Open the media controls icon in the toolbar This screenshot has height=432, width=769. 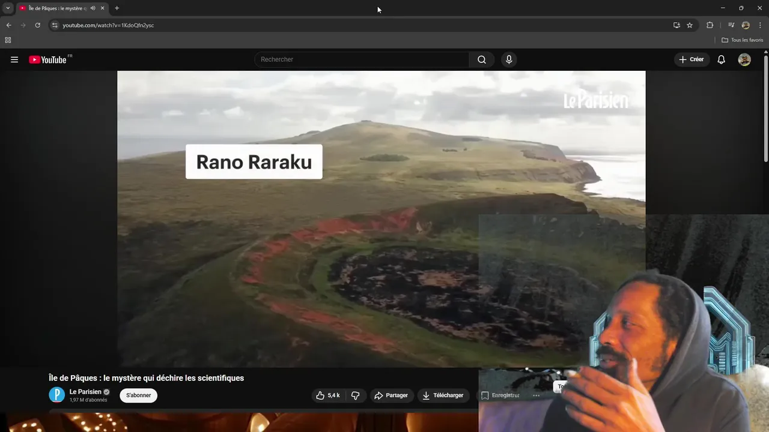(x=731, y=25)
